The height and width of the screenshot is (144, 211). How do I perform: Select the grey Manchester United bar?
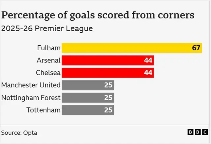click(x=82, y=85)
